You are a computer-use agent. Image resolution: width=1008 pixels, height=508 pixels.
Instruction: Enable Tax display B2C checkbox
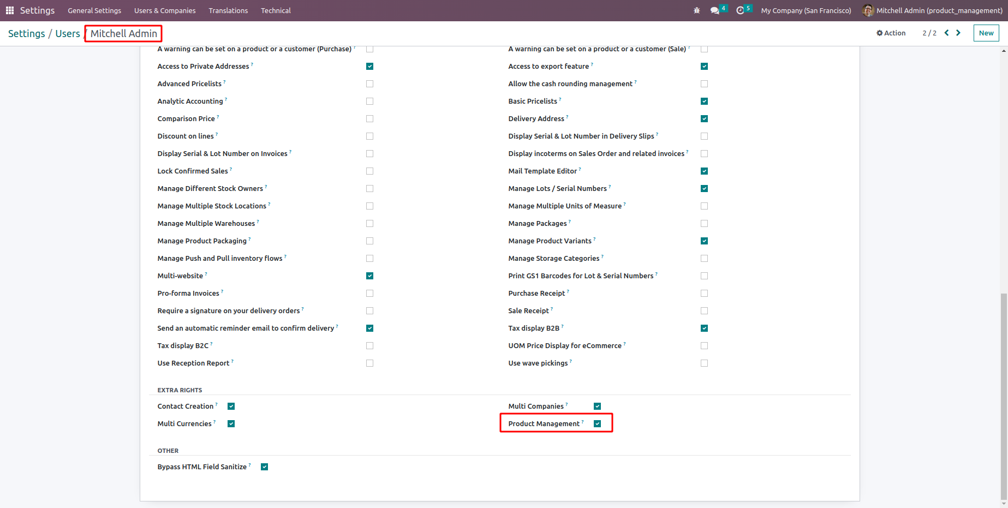coord(370,345)
